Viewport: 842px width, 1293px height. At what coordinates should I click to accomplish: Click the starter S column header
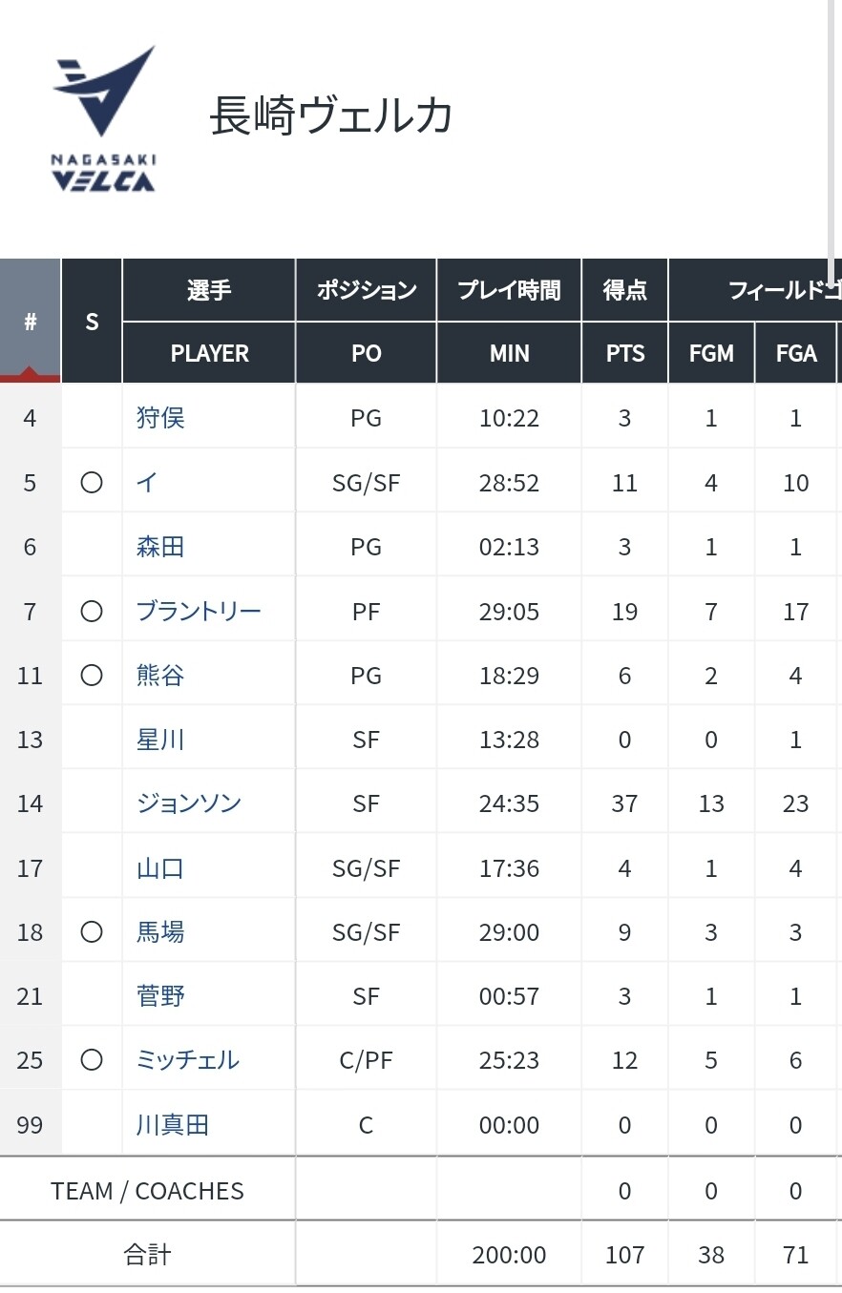[x=92, y=321]
